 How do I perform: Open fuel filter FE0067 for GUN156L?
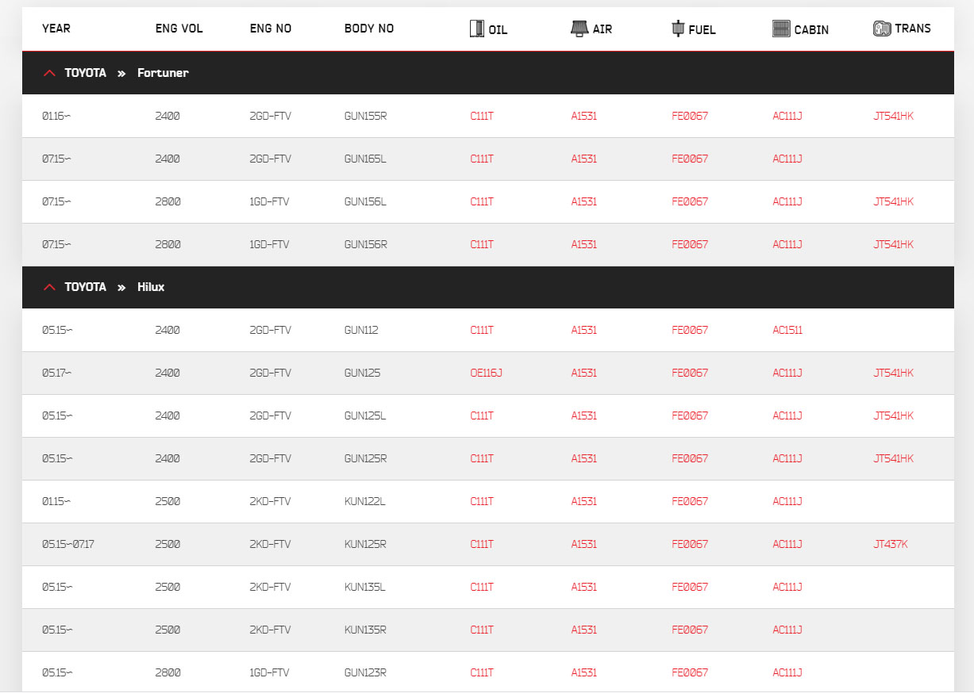click(690, 201)
